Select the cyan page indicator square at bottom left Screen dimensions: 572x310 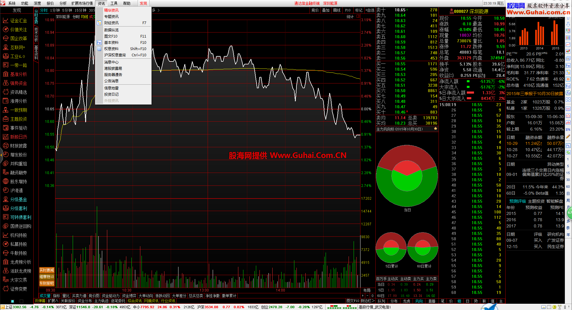tap(13, 301)
